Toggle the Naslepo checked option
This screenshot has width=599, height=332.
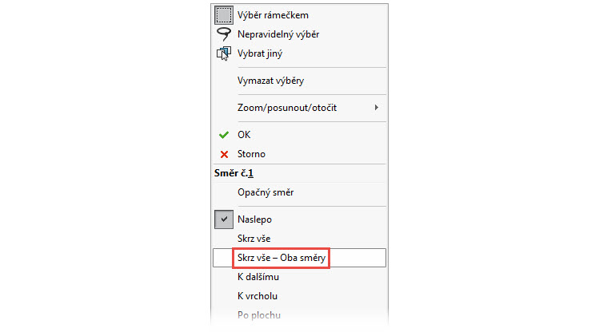pyautogui.click(x=224, y=219)
